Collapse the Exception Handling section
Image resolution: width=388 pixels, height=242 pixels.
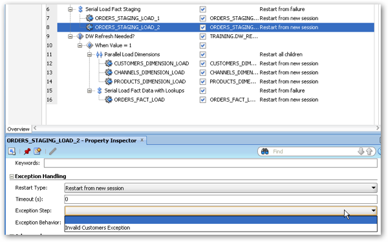[12, 177]
